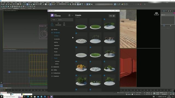Switch to the Selection ribbon tab

click(x=16, y=8)
